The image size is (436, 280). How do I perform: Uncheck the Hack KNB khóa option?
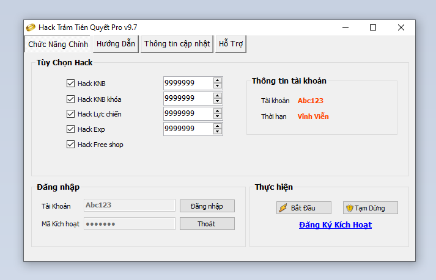70,99
